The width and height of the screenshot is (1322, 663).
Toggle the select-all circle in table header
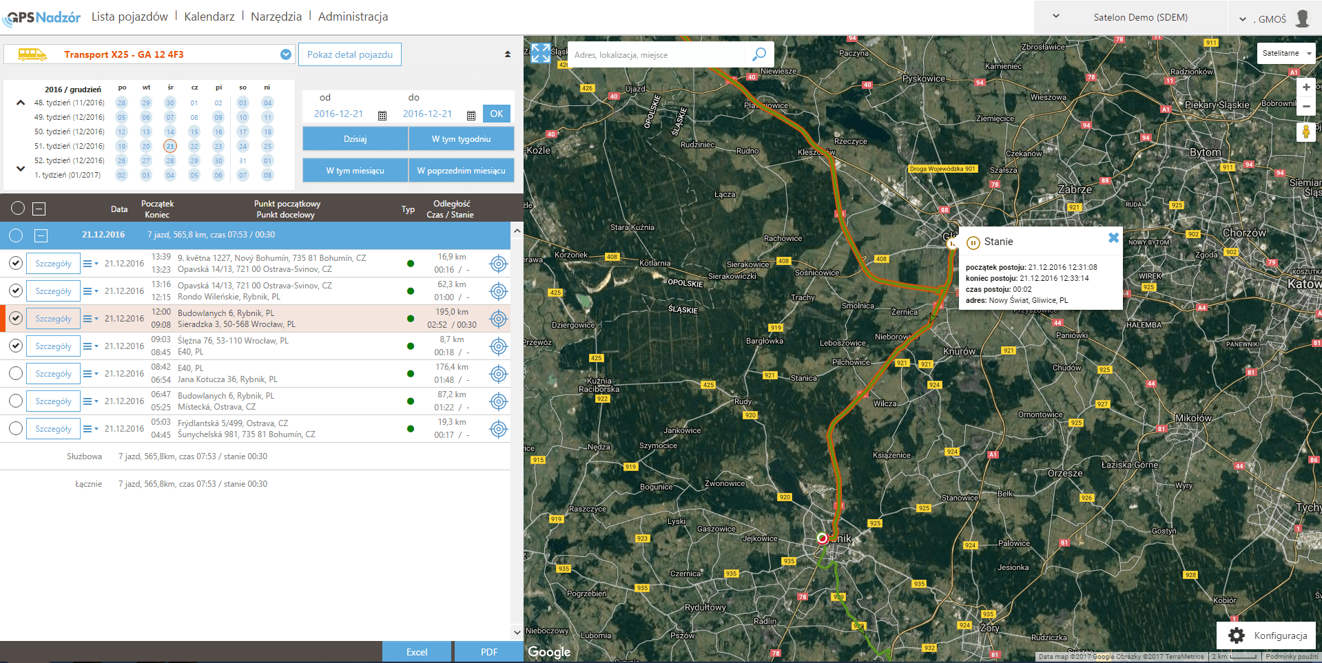coord(18,208)
